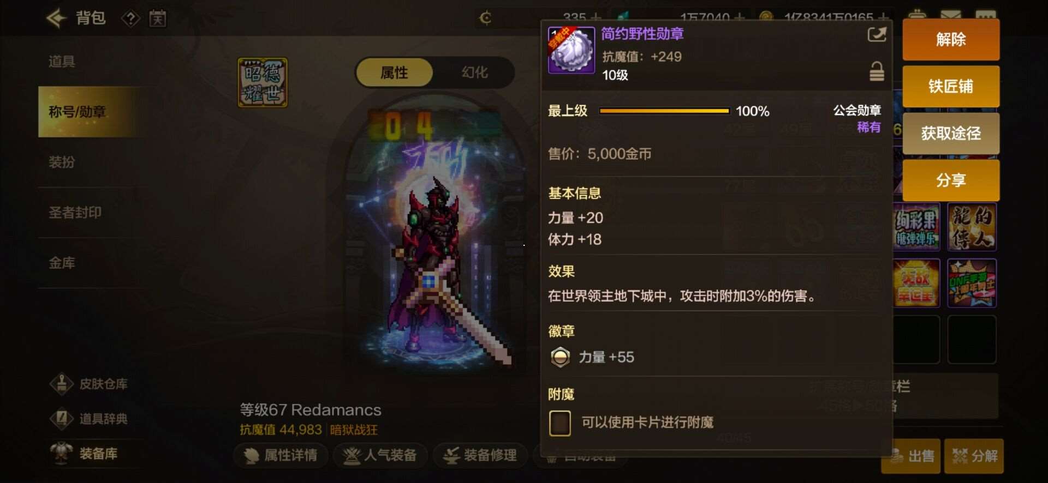
Task: Open the help question mark icon
Action: [130, 19]
